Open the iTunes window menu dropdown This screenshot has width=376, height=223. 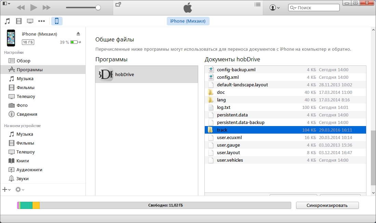coord(6,4)
